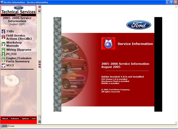This screenshot has height=129, width=178.
Task: Click the sidebar heading 2005-2006 Service Information
Action: [17, 20]
